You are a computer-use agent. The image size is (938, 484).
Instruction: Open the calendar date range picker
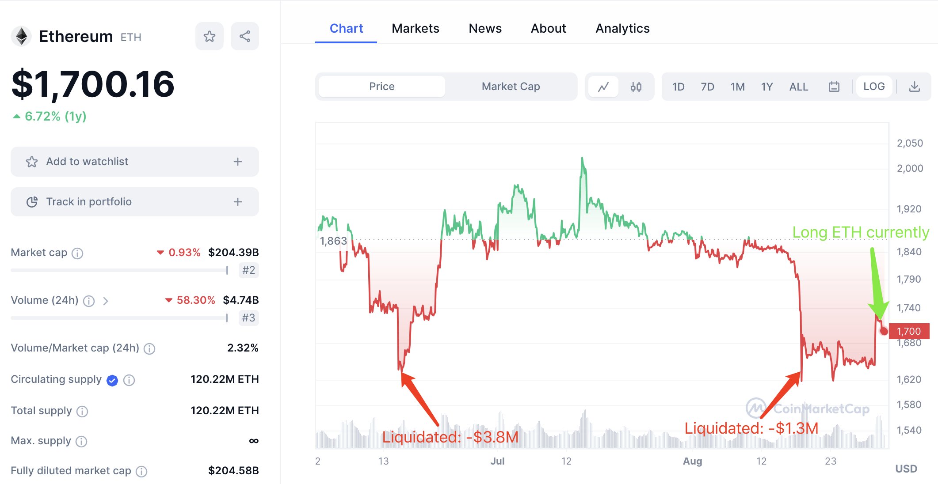(x=834, y=87)
